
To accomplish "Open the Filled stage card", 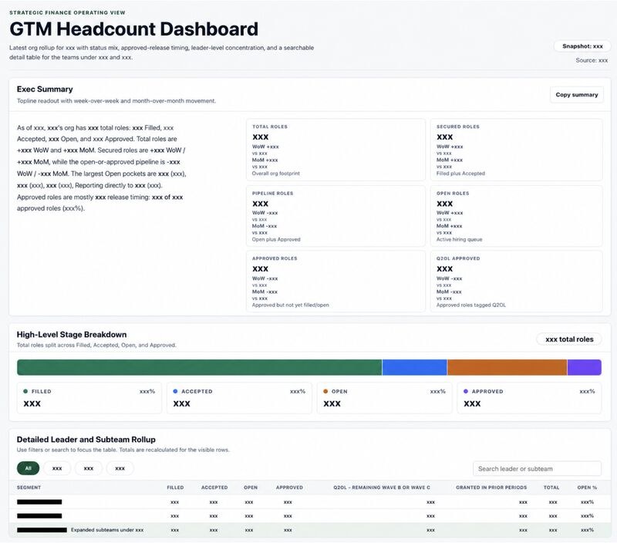I will pyautogui.click(x=89, y=398).
